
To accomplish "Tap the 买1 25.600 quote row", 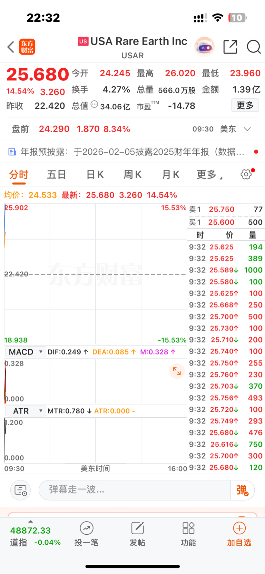I will click(x=226, y=222).
